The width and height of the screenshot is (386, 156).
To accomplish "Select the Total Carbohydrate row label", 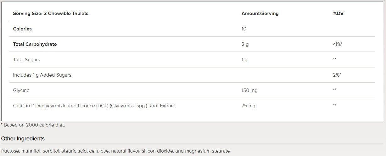I will click(x=35, y=44).
